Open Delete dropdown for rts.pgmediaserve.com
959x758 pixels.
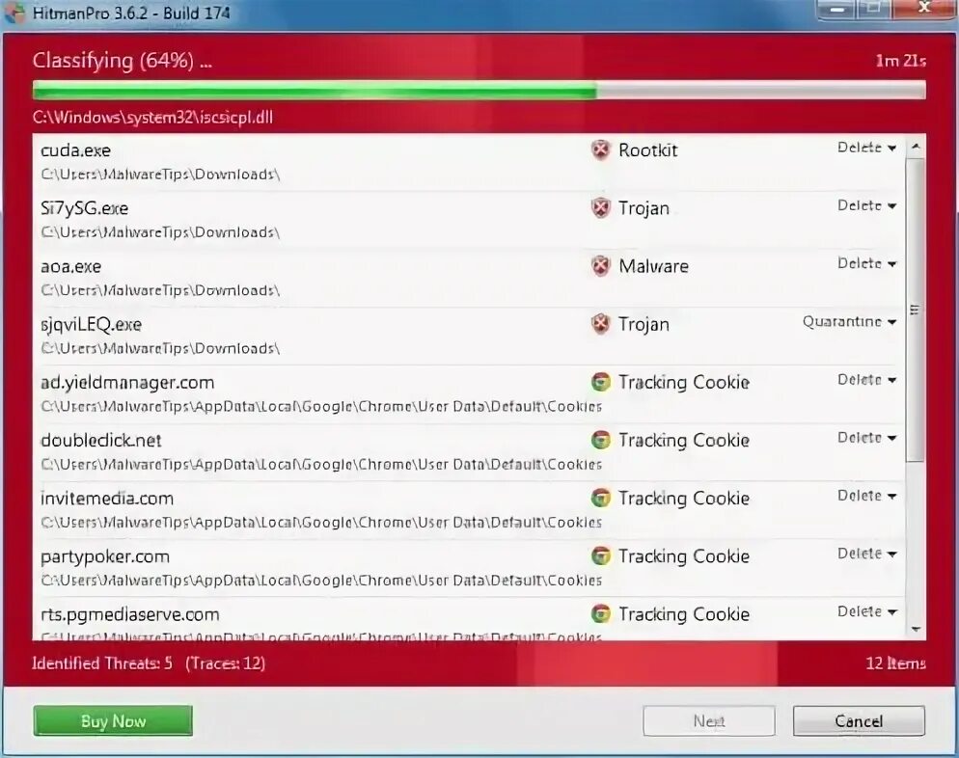pyautogui.click(x=866, y=612)
